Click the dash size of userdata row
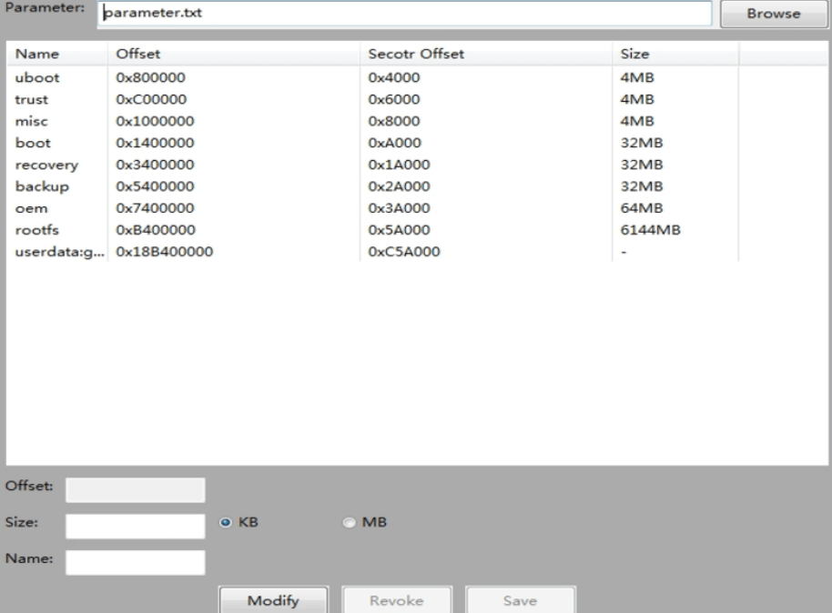Image resolution: width=832 pixels, height=613 pixels. [624, 252]
